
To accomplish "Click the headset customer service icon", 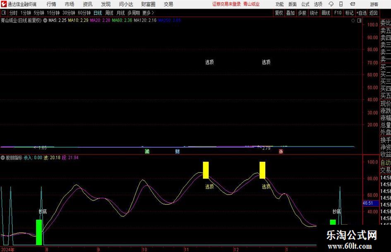I will click(331, 4).
